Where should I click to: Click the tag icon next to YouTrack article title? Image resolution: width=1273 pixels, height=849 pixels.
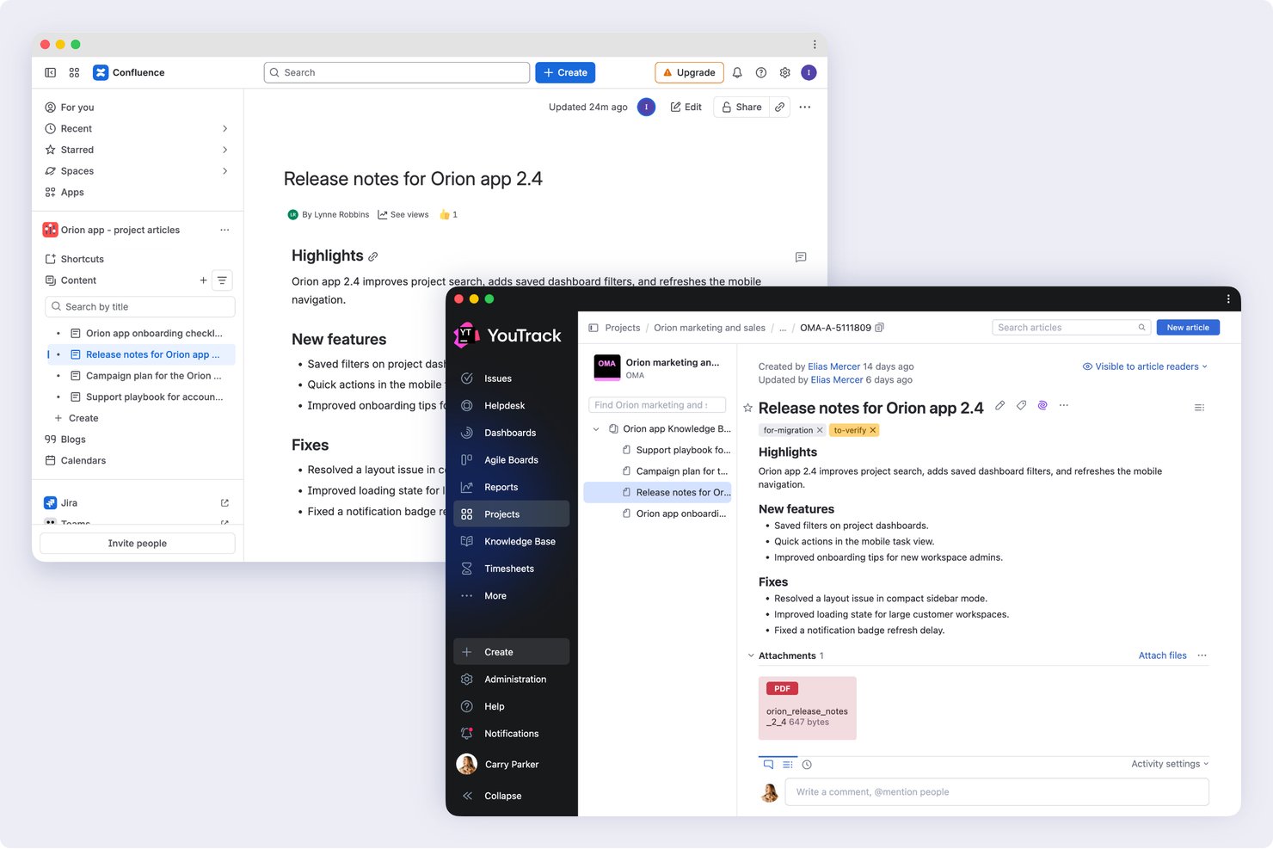coord(1021,405)
